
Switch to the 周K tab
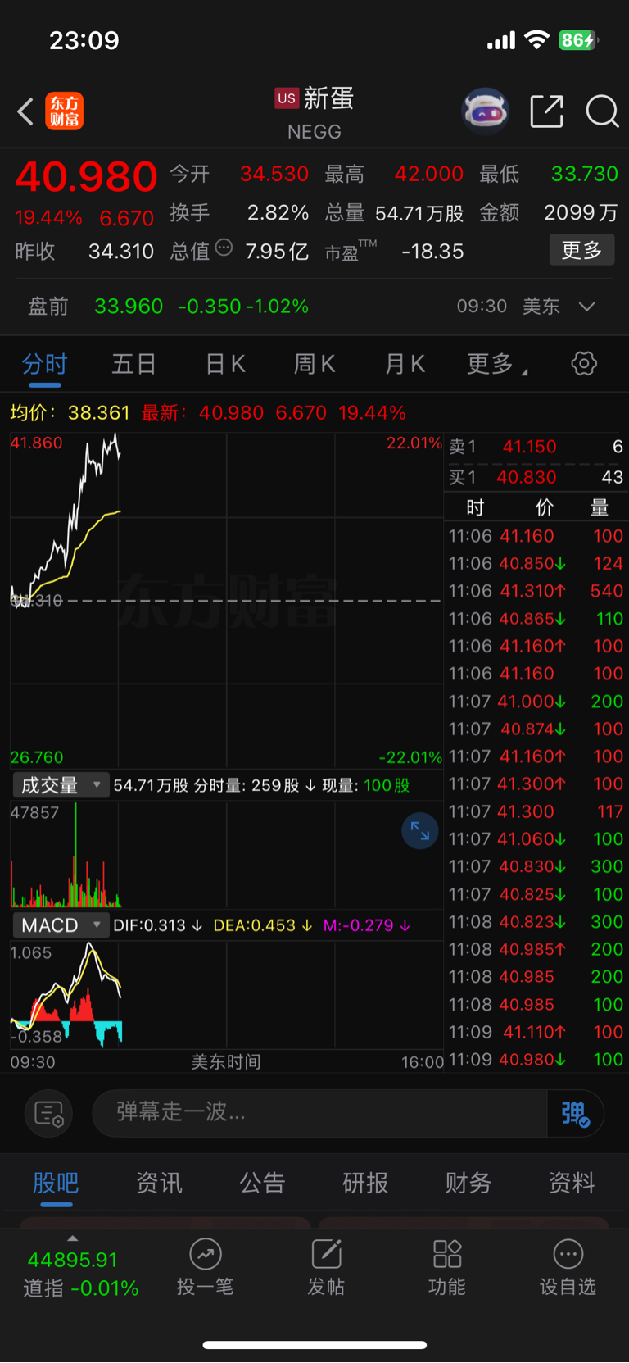click(x=314, y=364)
